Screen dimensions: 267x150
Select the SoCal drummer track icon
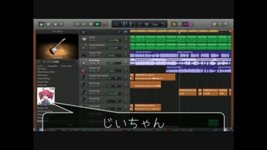(x=84, y=39)
